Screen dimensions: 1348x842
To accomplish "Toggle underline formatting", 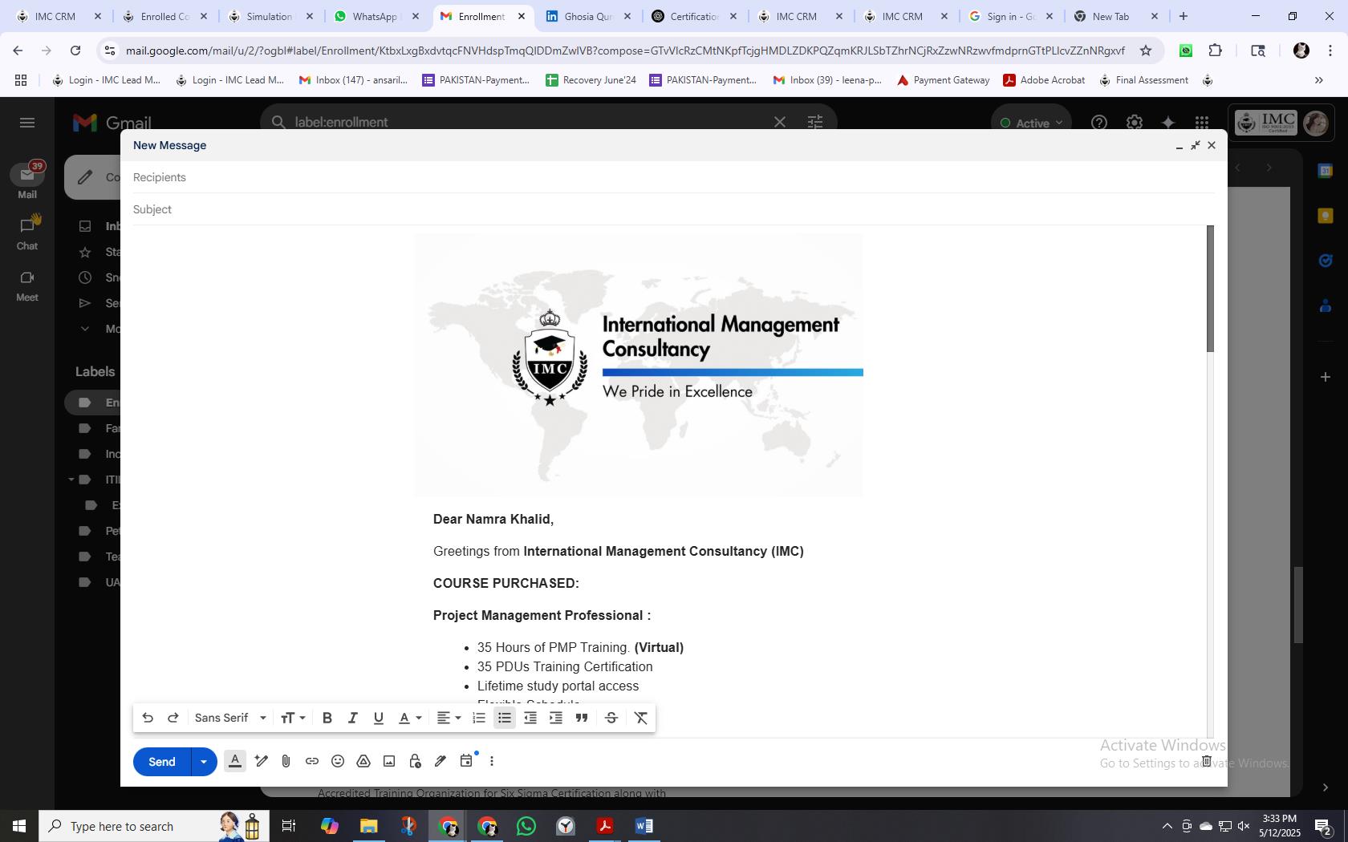I will [378, 718].
